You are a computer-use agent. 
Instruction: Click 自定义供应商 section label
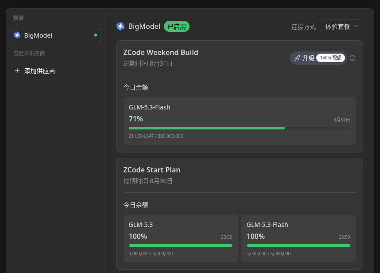[x=29, y=53]
